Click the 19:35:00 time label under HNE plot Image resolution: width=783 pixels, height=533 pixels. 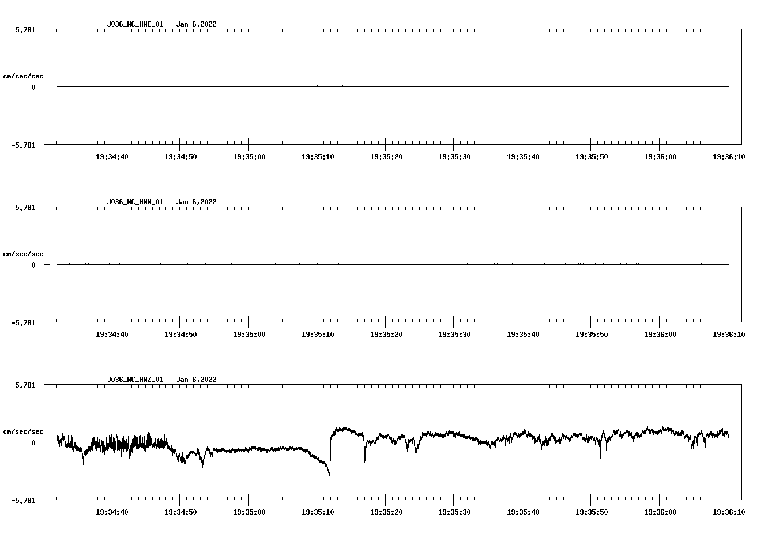coord(249,157)
